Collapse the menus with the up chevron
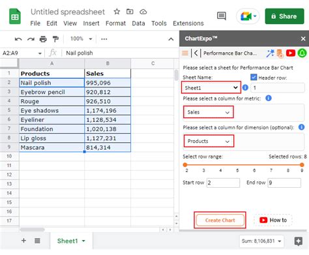The height and width of the screenshot is (255, 309). 171,39
